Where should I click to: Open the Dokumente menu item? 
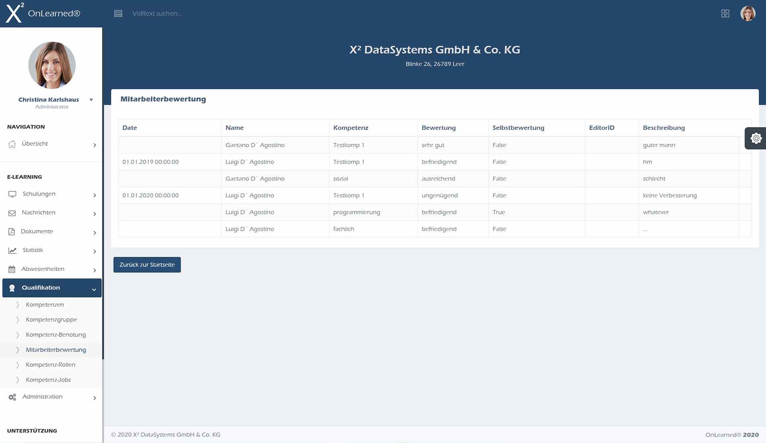(52, 232)
